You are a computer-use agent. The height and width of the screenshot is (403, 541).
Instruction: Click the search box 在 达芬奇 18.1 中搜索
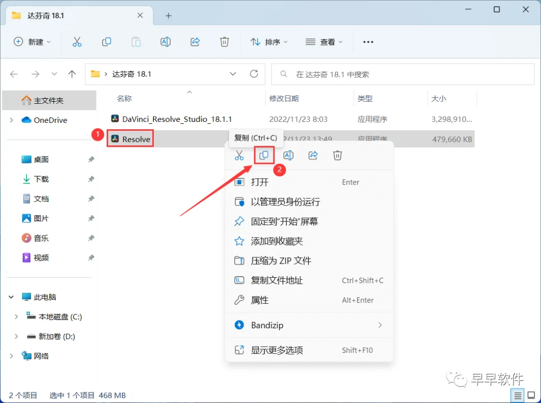tap(403, 74)
